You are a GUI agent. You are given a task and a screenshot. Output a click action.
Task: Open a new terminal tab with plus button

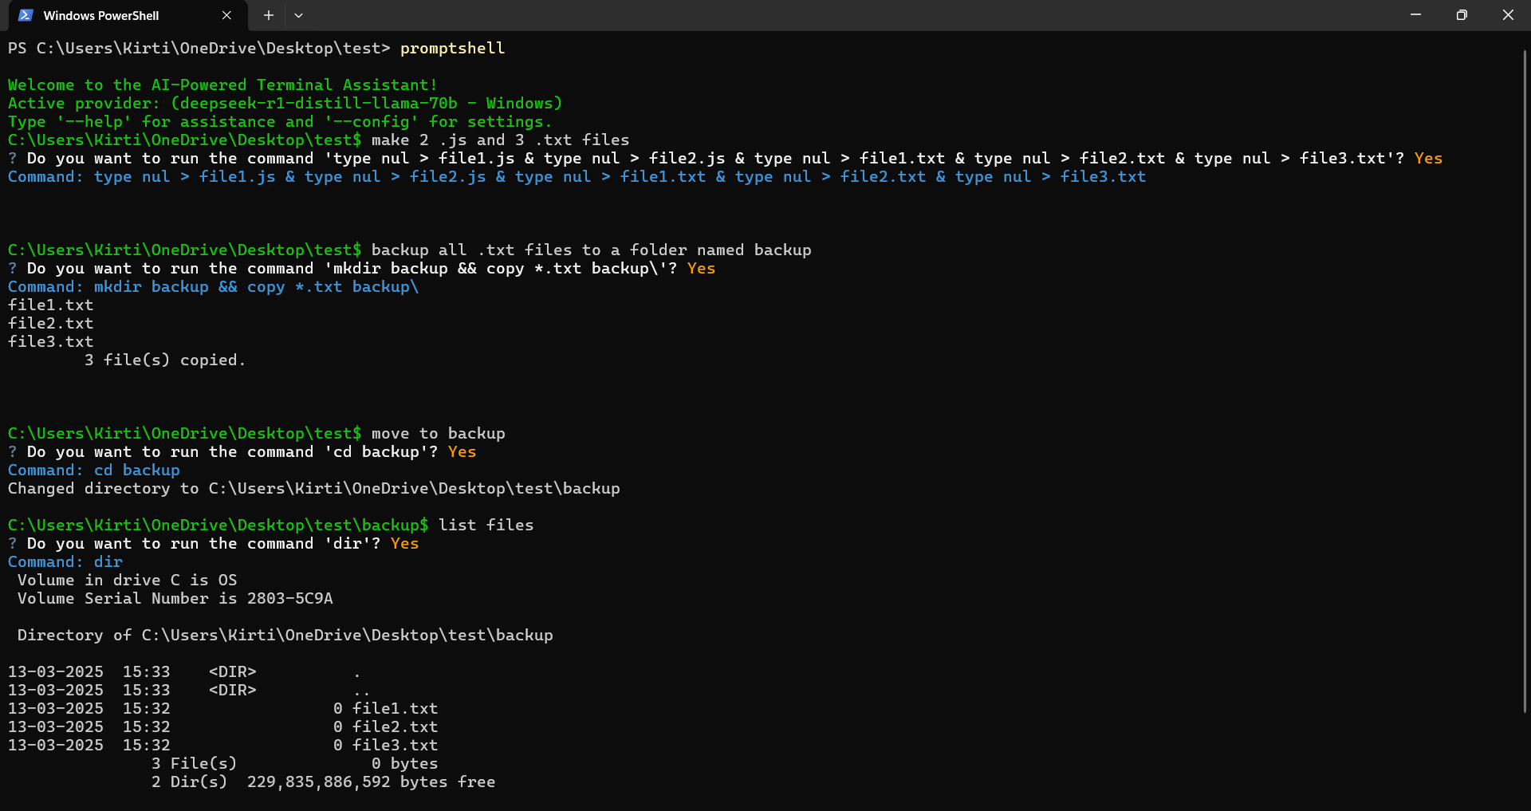point(269,15)
